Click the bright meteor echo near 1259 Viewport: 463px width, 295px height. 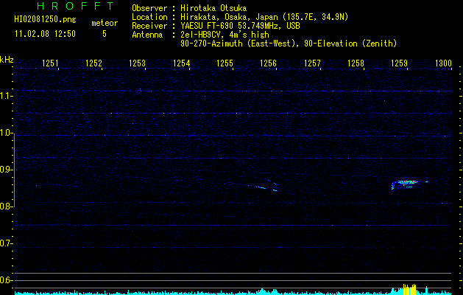pyautogui.click(x=409, y=184)
